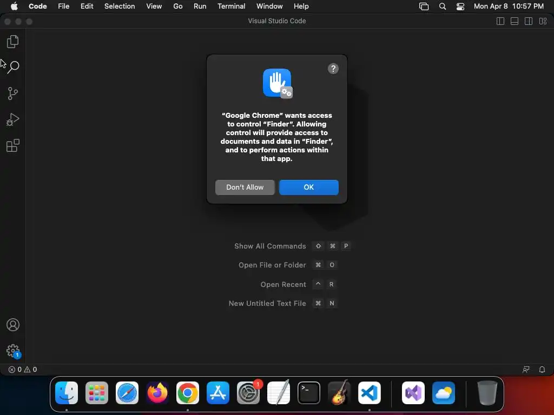Click Stage Manager icon in menu bar
The image size is (554, 415).
(x=424, y=6)
